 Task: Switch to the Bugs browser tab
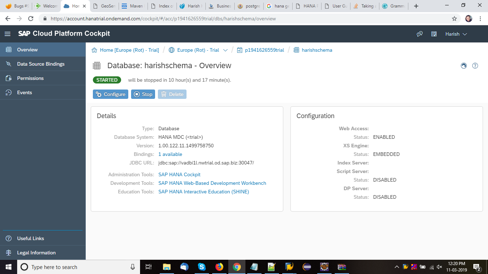click(16, 6)
